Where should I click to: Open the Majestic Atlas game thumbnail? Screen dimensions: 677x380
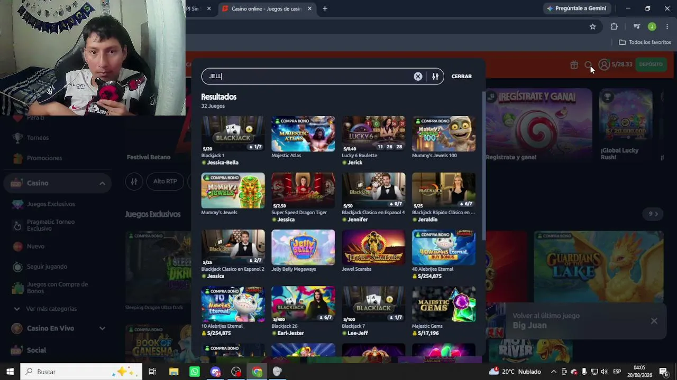[x=303, y=134]
